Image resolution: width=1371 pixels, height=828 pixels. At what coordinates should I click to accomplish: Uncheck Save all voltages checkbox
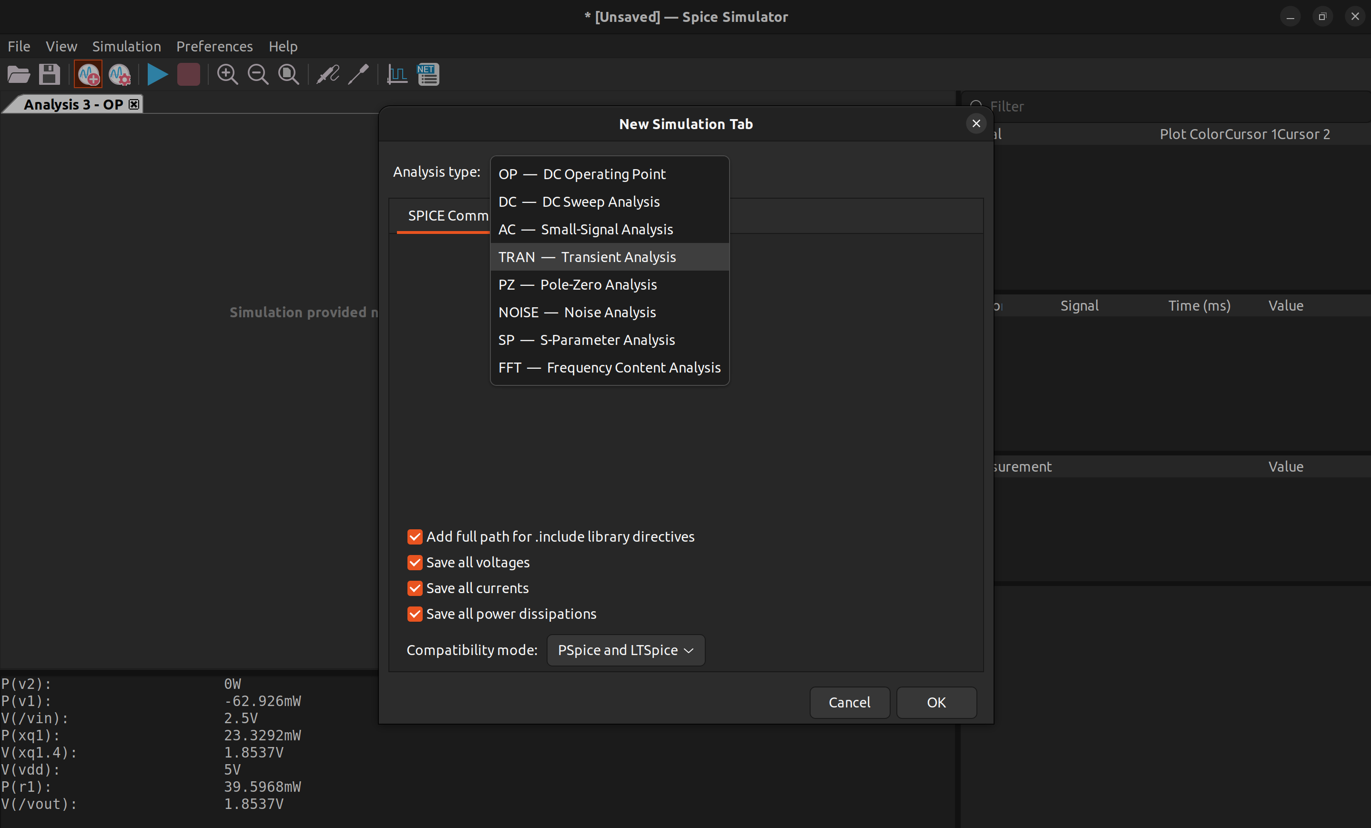pos(415,562)
